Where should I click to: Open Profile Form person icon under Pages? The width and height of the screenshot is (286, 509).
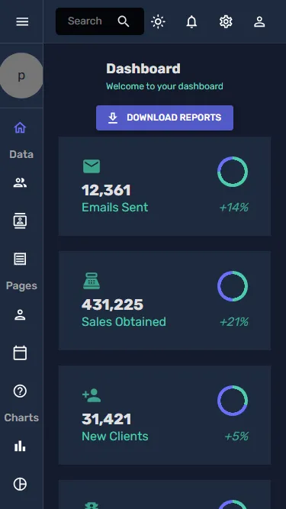point(20,314)
